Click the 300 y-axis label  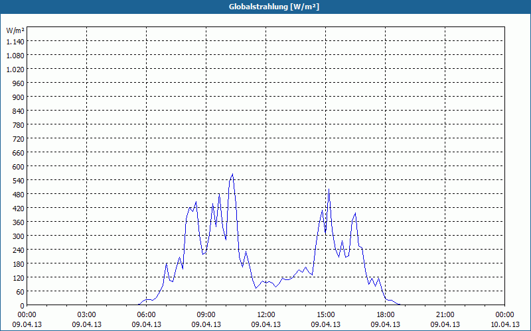click(x=19, y=236)
